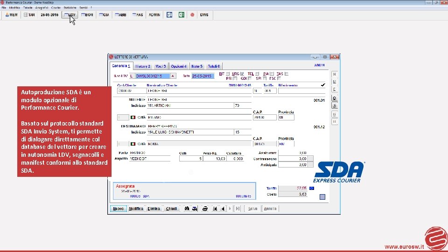Click the Chiudi button
448x252 pixels.
pos(171,209)
